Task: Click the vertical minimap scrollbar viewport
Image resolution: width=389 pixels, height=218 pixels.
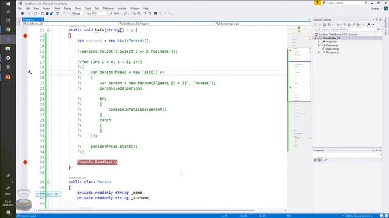Action: point(299,74)
